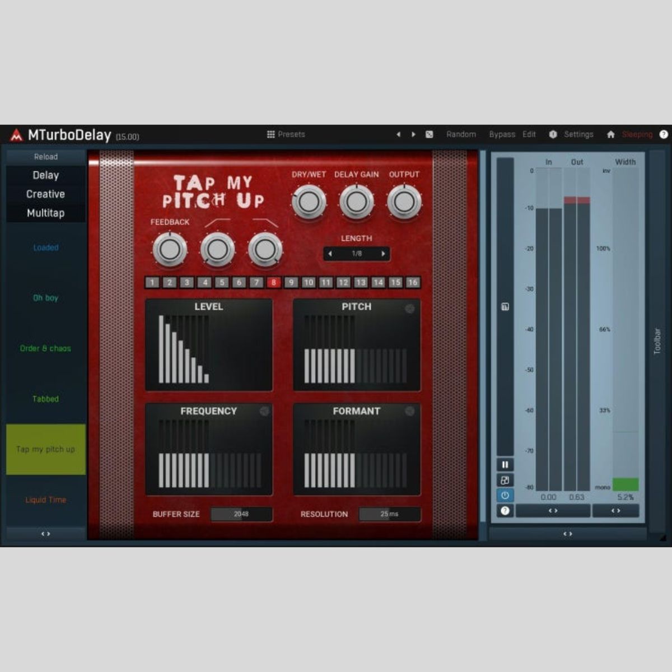This screenshot has width=672, height=672.
Task: Click the LENGTH 1/8 value display
Action: pyautogui.click(x=357, y=254)
